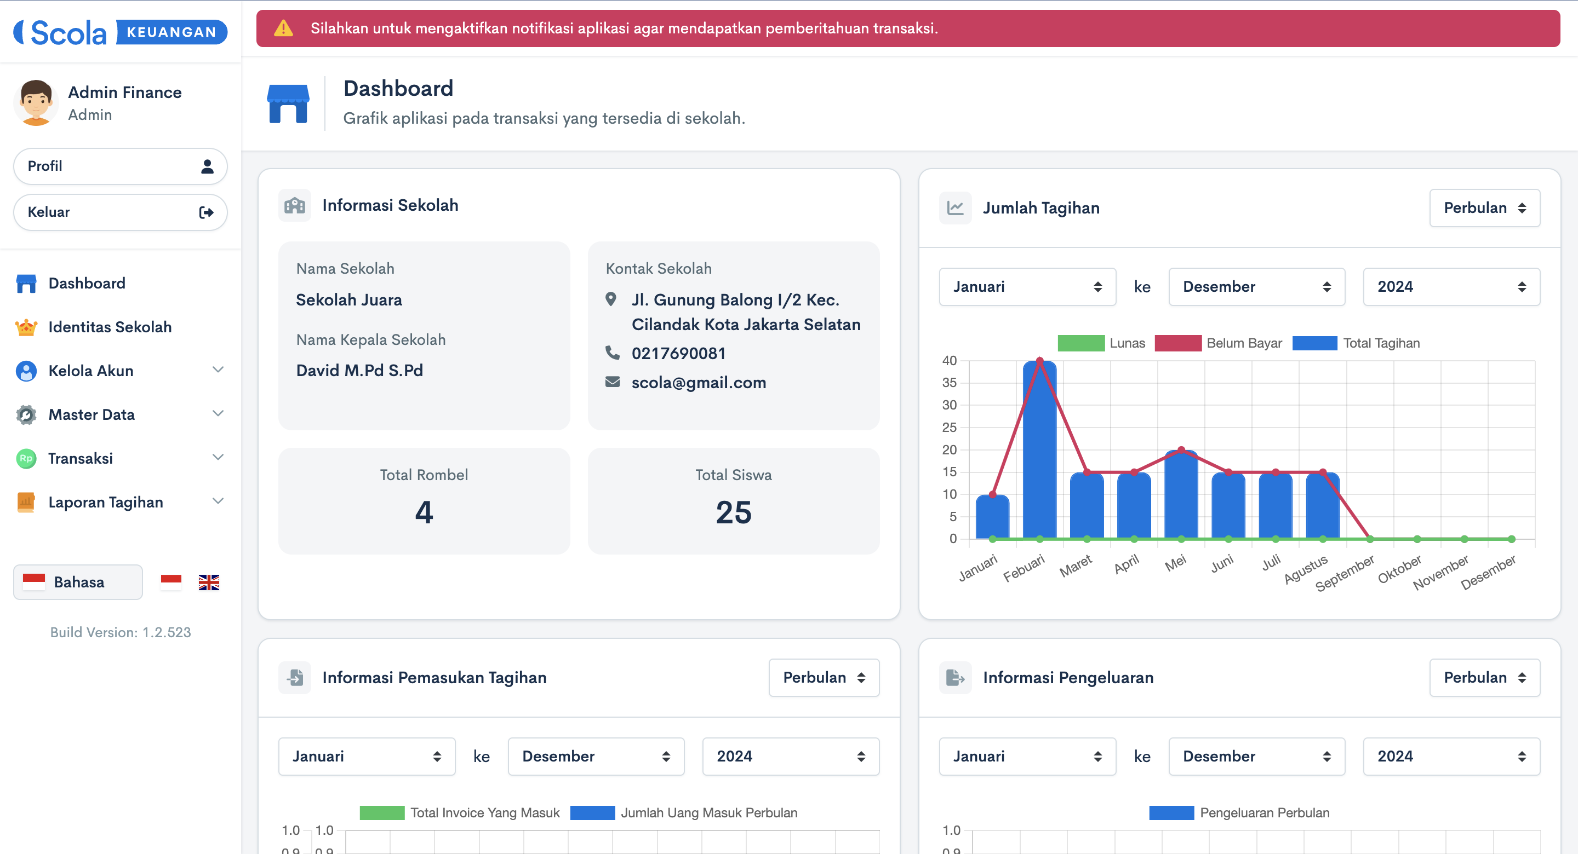Click the Identitas Sekolah crown icon

(x=26, y=327)
